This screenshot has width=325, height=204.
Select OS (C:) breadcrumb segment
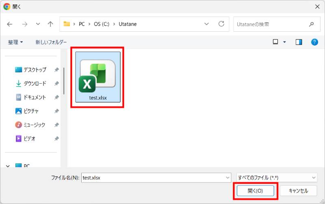pyautogui.click(x=102, y=24)
